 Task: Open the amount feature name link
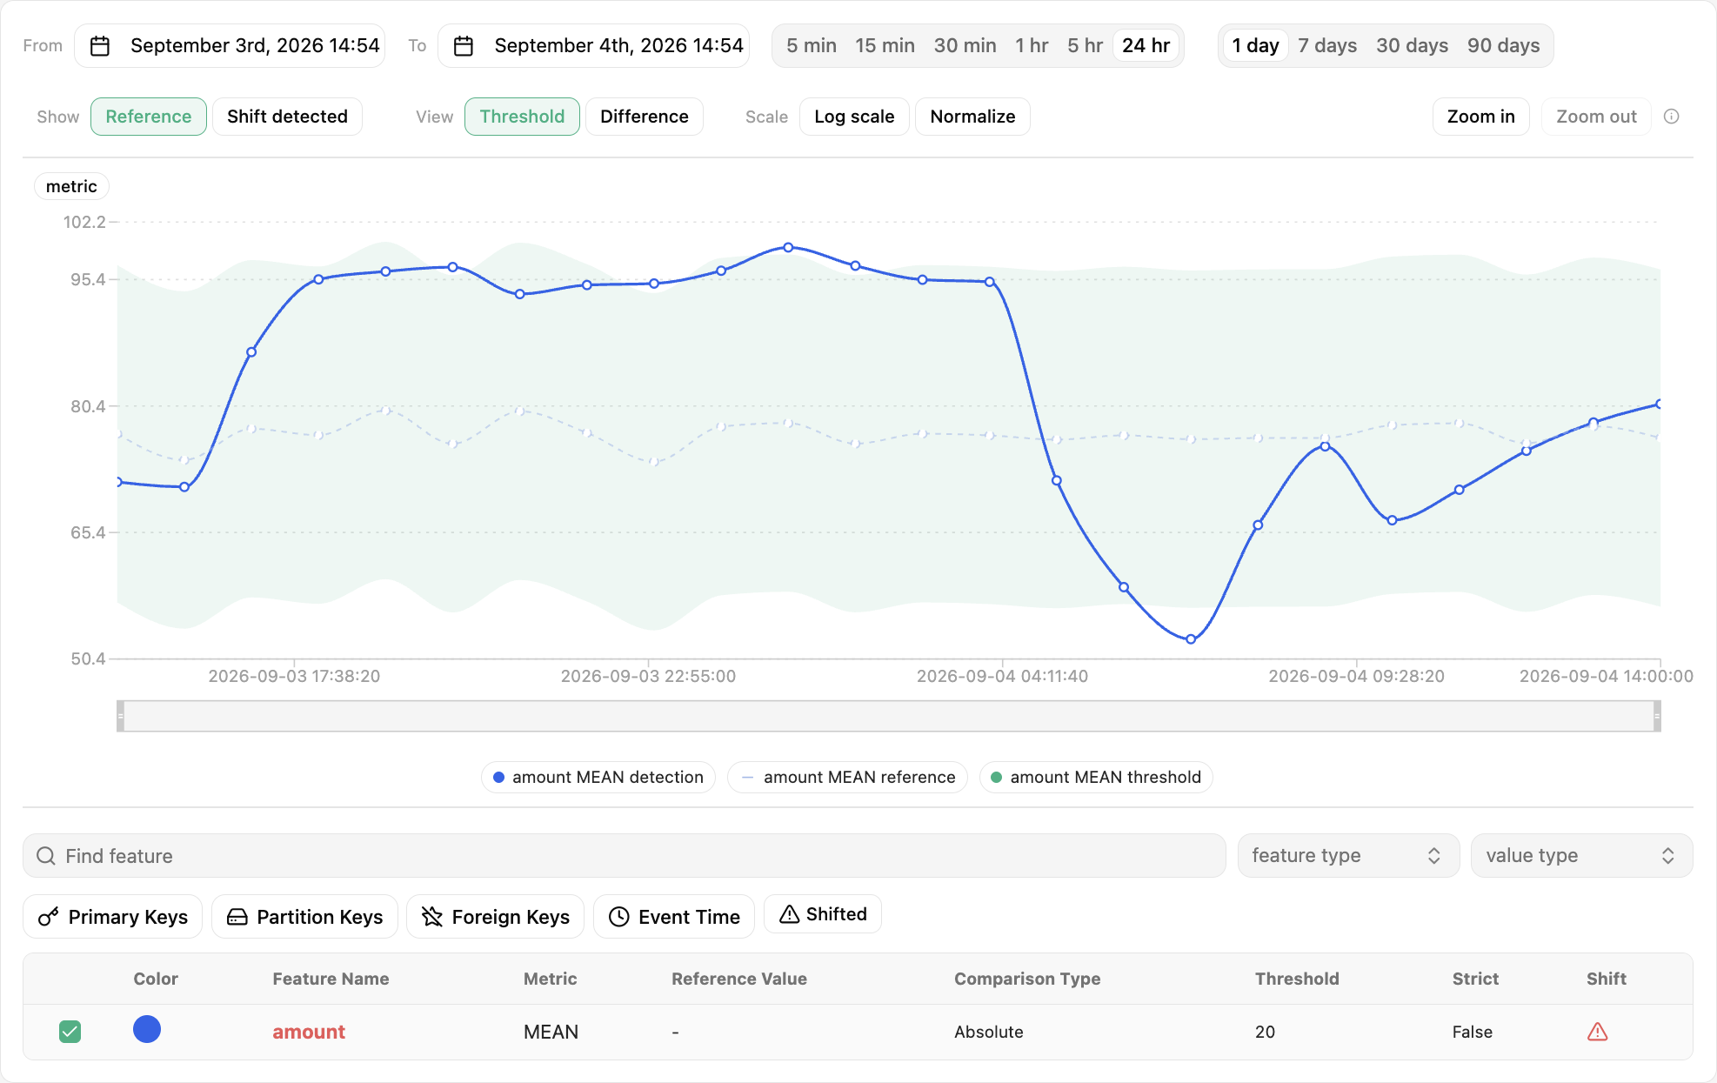(309, 1032)
